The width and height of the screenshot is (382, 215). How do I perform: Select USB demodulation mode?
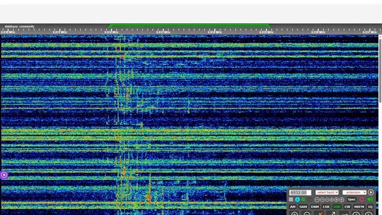(x=337, y=207)
